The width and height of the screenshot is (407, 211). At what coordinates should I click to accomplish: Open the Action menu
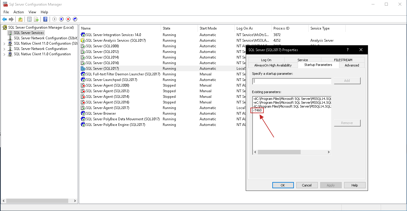(19, 12)
